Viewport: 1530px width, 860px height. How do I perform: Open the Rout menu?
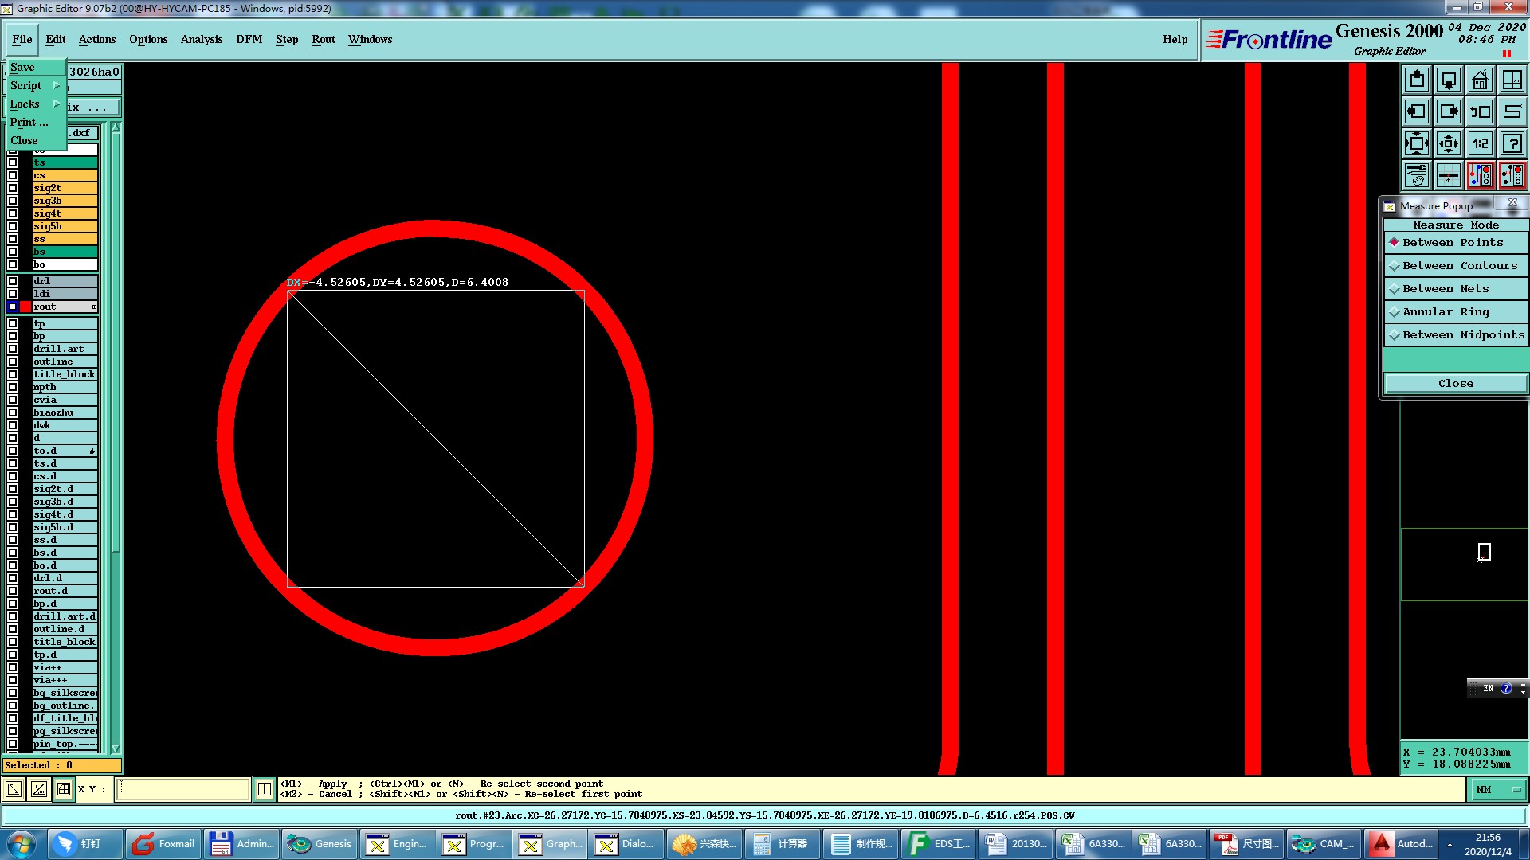(324, 39)
